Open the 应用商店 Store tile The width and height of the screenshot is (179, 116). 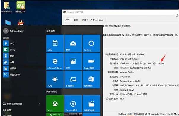(91, 79)
